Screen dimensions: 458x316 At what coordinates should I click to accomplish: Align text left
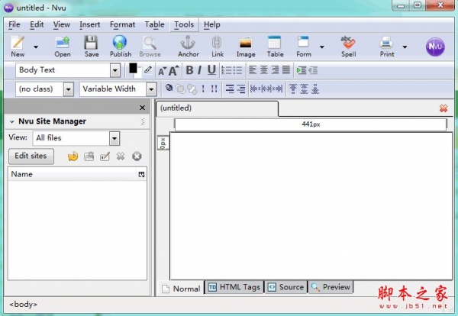[253, 70]
